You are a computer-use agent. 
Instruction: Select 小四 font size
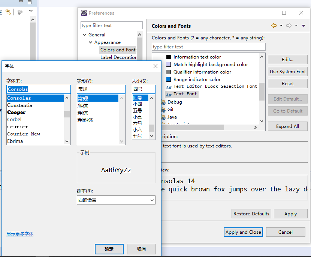coord(138,104)
